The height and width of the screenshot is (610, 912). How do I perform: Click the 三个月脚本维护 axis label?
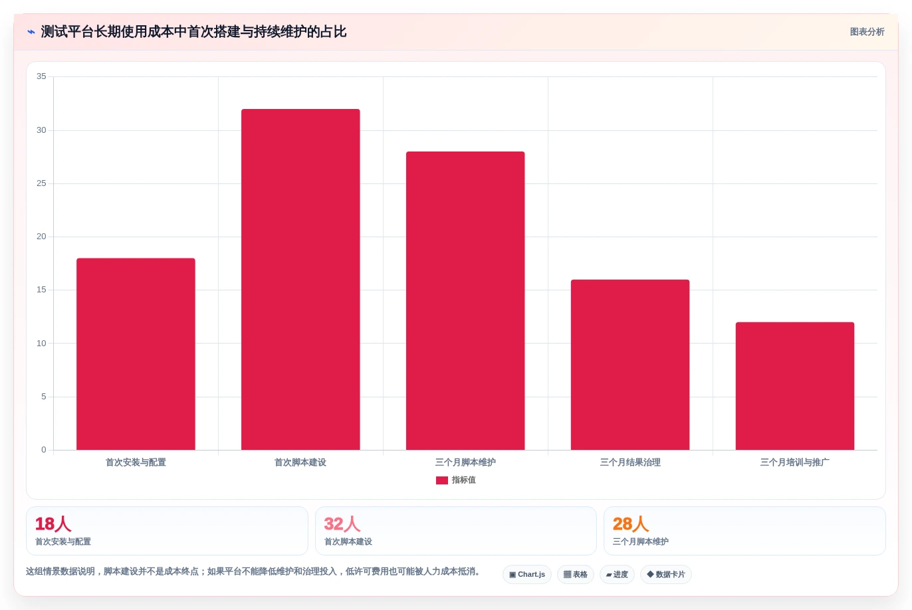tap(465, 462)
